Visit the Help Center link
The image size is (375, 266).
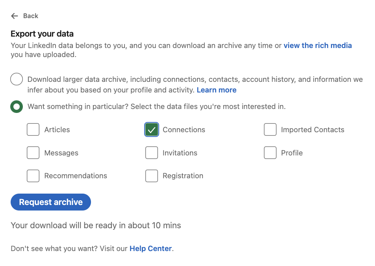tap(150, 249)
